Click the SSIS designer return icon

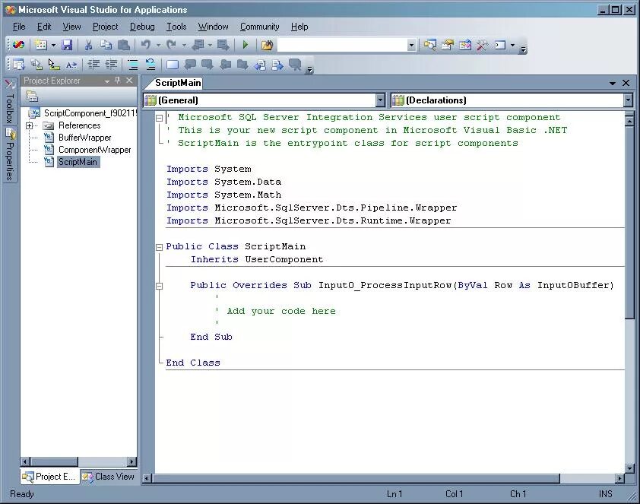18,45
